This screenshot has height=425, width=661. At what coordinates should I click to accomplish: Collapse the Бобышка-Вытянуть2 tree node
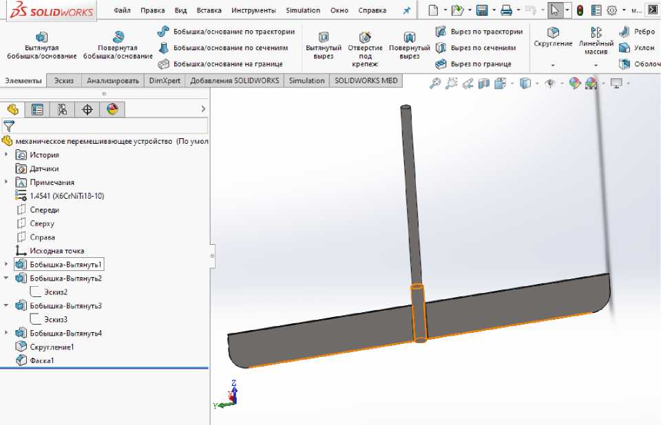[6, 278]
